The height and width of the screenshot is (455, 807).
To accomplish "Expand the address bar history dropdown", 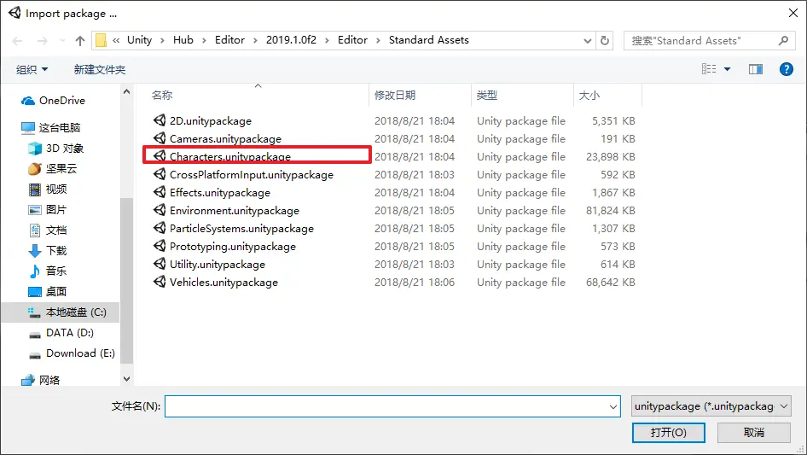I will pyautogui.click(x=587, y=41).
